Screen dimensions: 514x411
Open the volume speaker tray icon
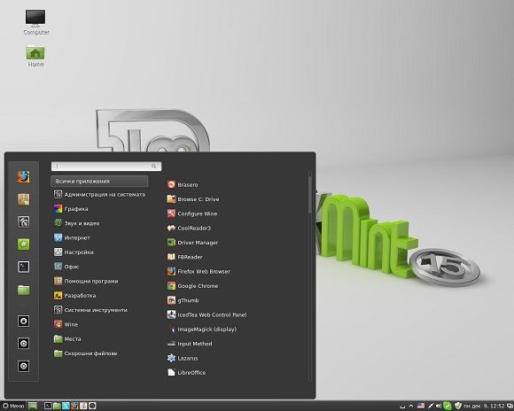click(x=439, y=406)
